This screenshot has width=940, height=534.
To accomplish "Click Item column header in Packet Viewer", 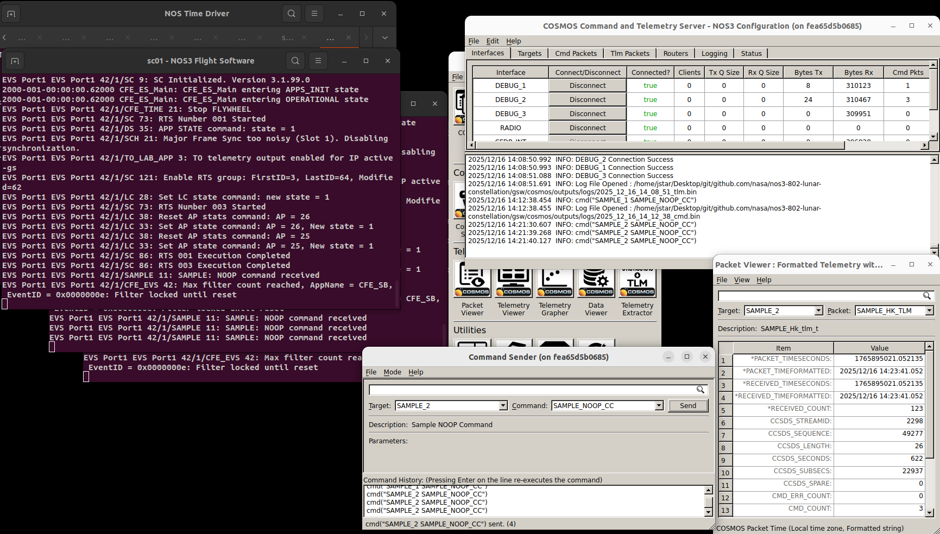I will pyautogui.click(x=783, y=348).
